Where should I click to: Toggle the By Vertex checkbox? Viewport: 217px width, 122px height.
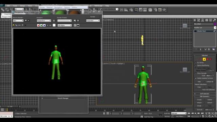click(196, 63)
